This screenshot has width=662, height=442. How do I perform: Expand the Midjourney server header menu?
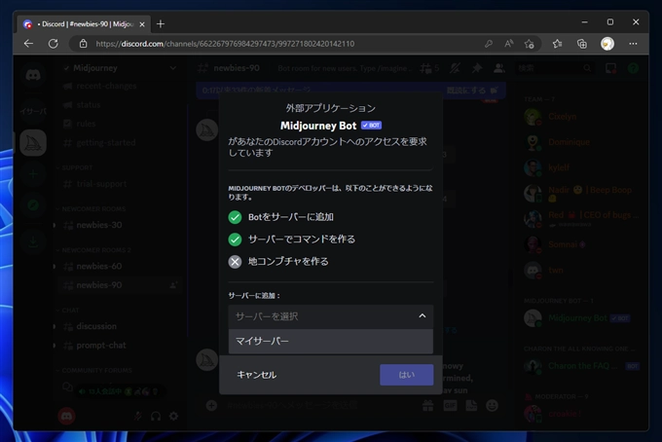pos(120,68)
